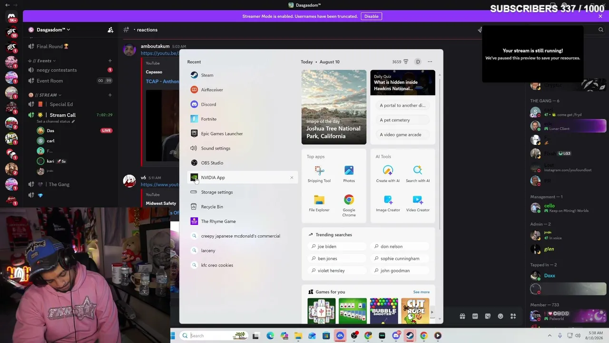Image resolution: width=609 pixels, height=343 pixels.
Task: Open Video Creator AI tool
Action: point(418,203)
